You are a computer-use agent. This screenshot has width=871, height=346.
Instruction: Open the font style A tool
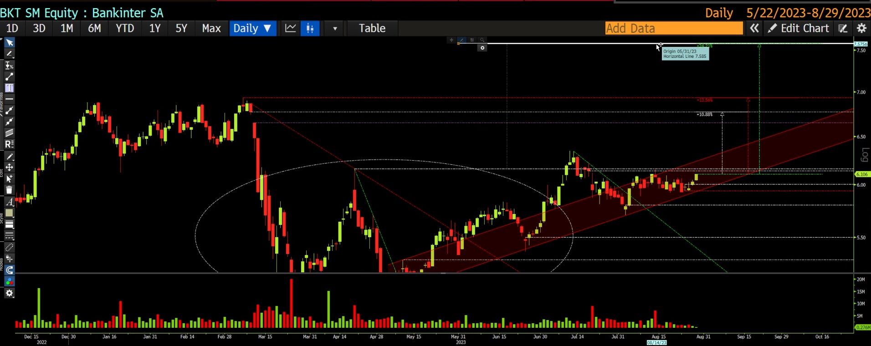[x=9, y=202]
